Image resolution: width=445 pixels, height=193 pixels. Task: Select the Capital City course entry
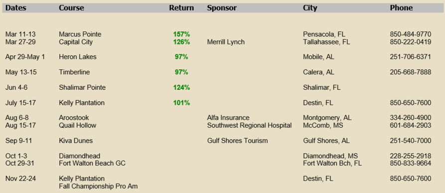[x=76, y=42]
